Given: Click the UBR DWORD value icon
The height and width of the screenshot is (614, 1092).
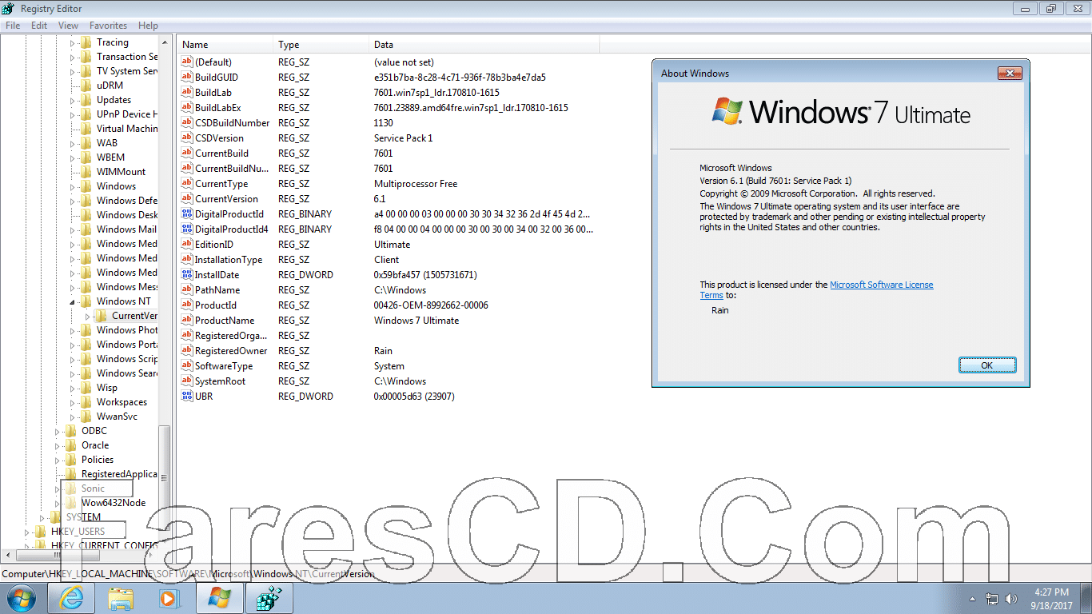Looking at the screenshot, I should coord(187,397).
